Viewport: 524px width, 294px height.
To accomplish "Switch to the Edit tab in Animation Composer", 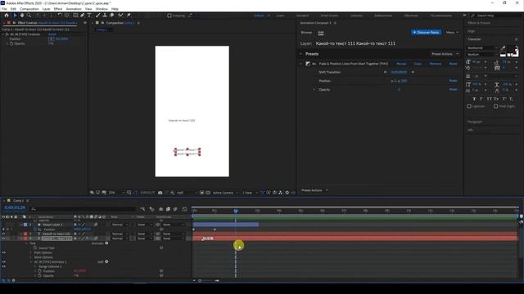I will (321, 33).
